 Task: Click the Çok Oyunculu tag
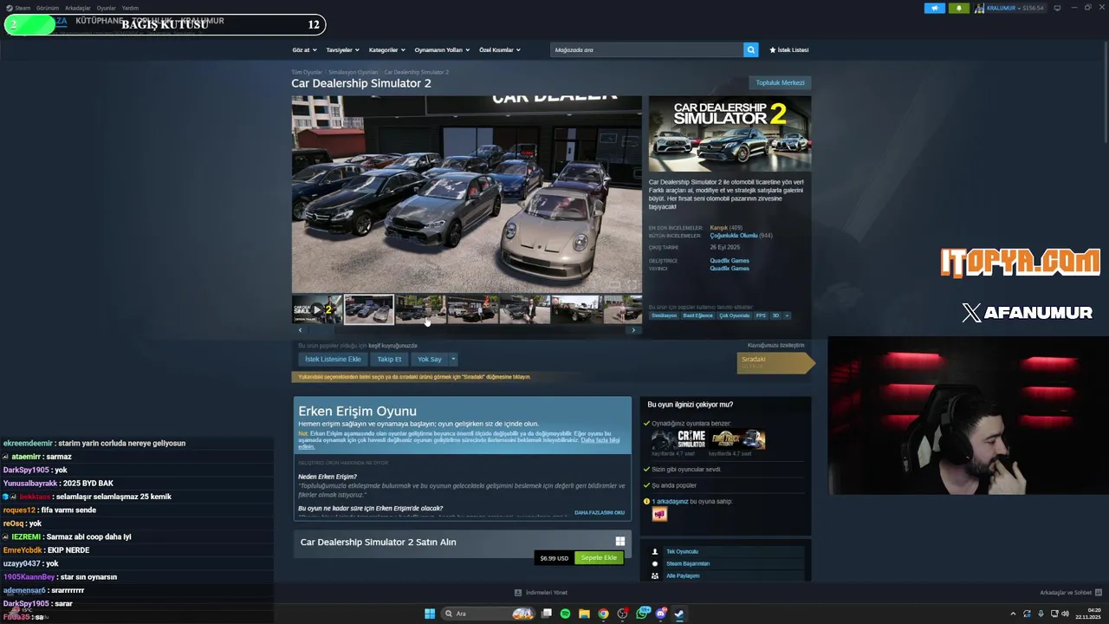pos(734,315)
